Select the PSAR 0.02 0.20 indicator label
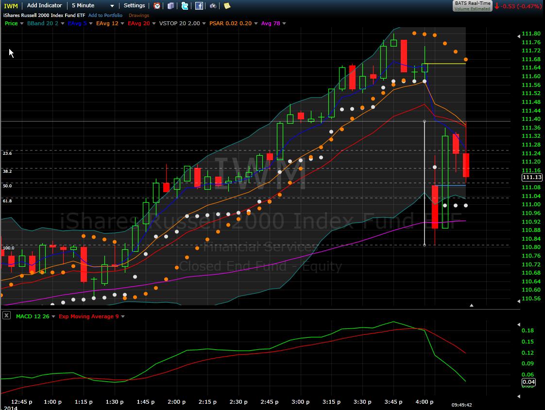 coord(230,23)
